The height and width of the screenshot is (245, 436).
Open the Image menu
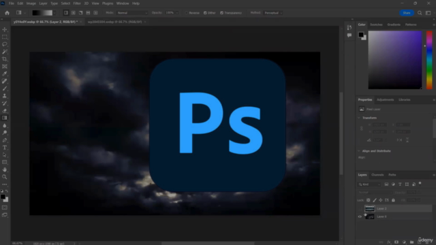coord(31,3)
